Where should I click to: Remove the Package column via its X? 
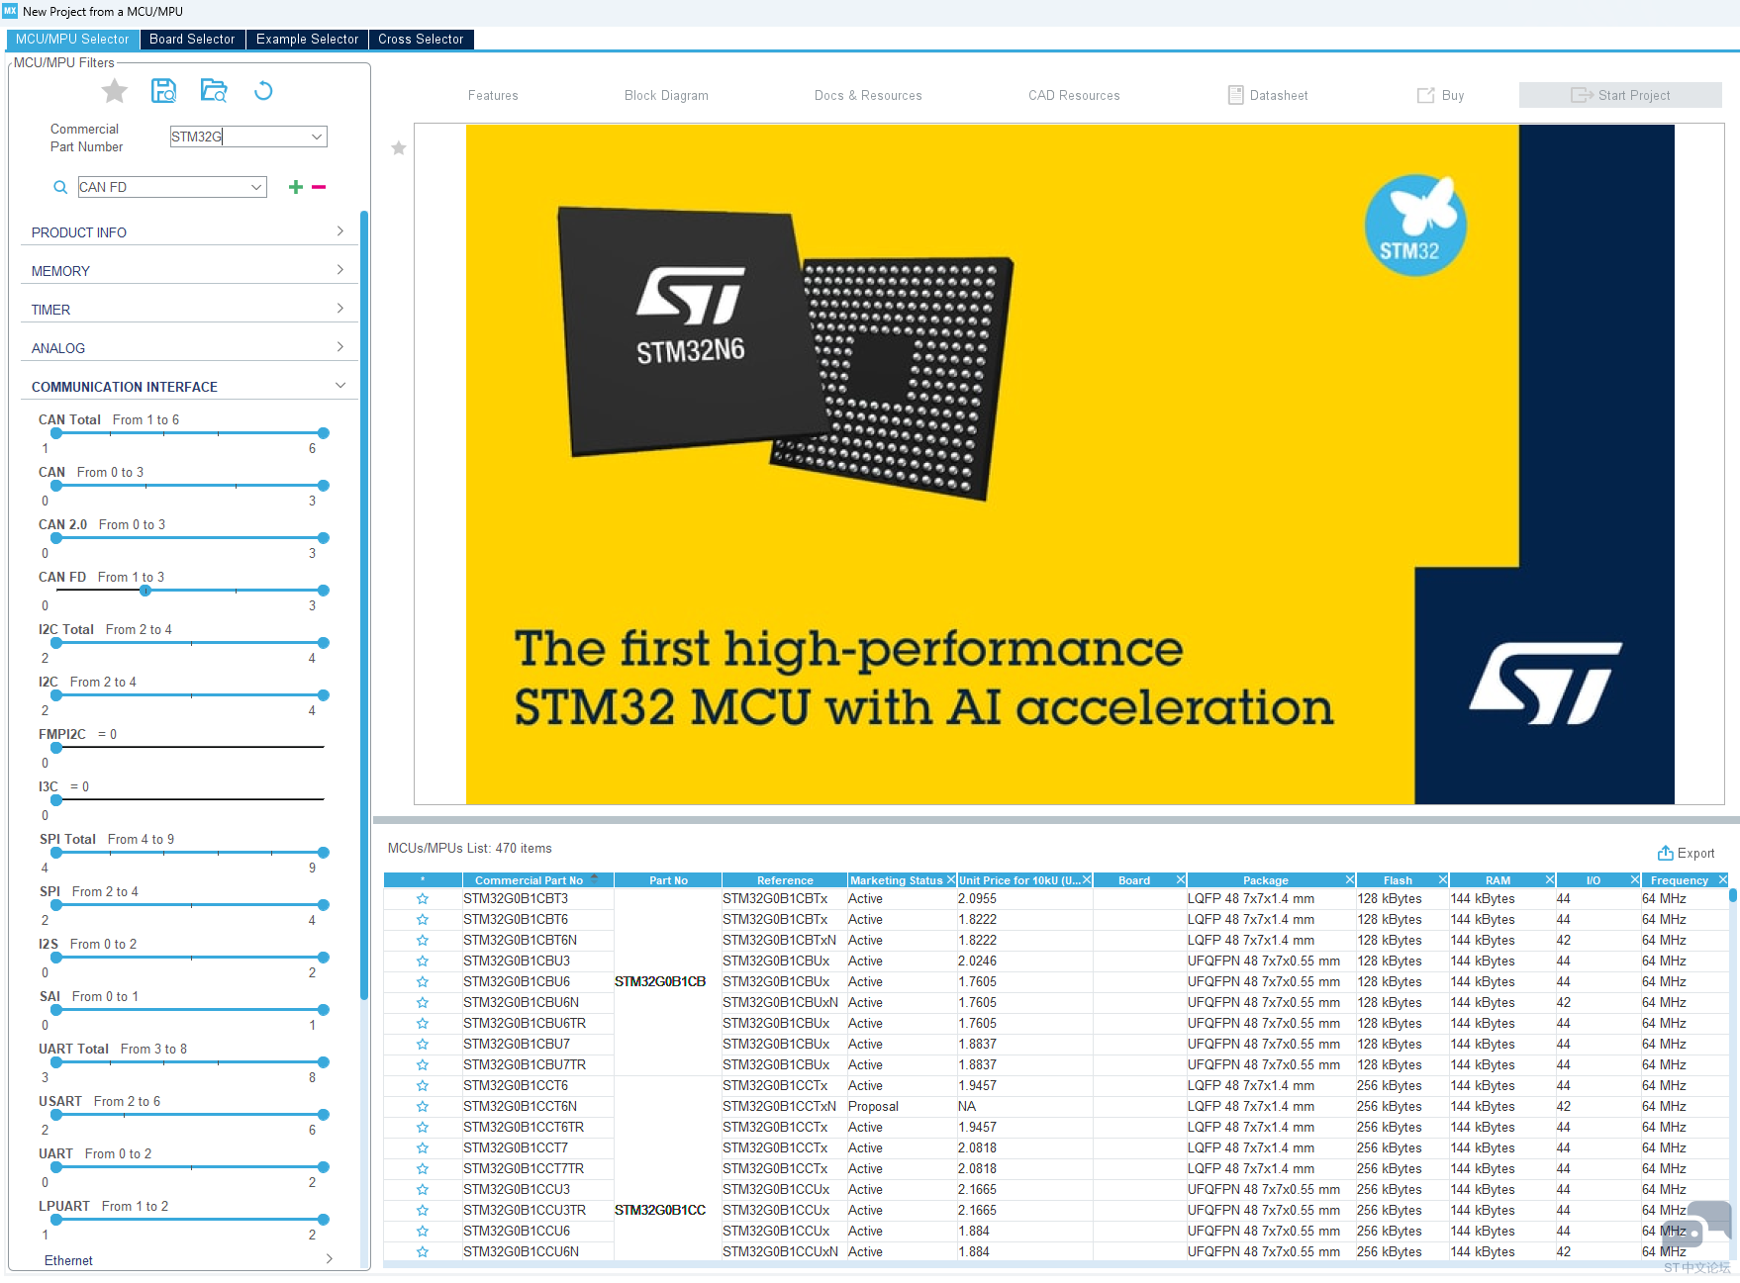(x=1350, y=880)
